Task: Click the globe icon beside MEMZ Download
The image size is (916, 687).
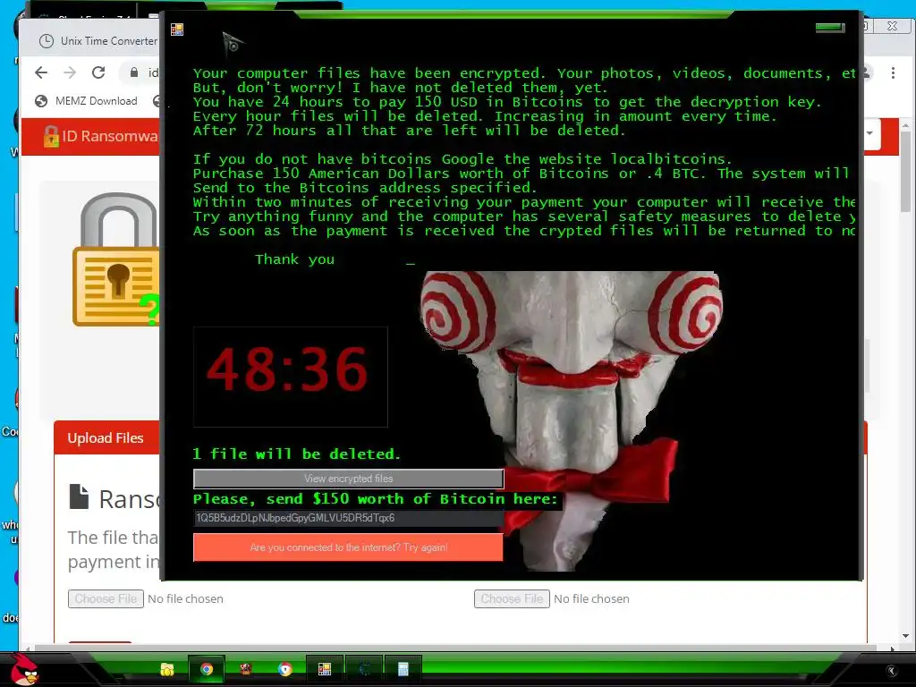Action: (41, 101)
